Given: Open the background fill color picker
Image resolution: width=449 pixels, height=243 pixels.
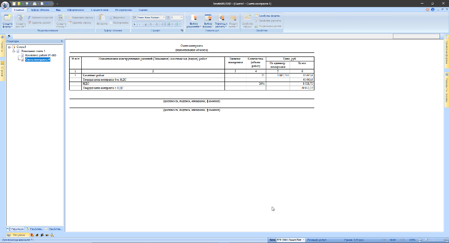Looking at the screenshot, I should [x=177, y=24].
